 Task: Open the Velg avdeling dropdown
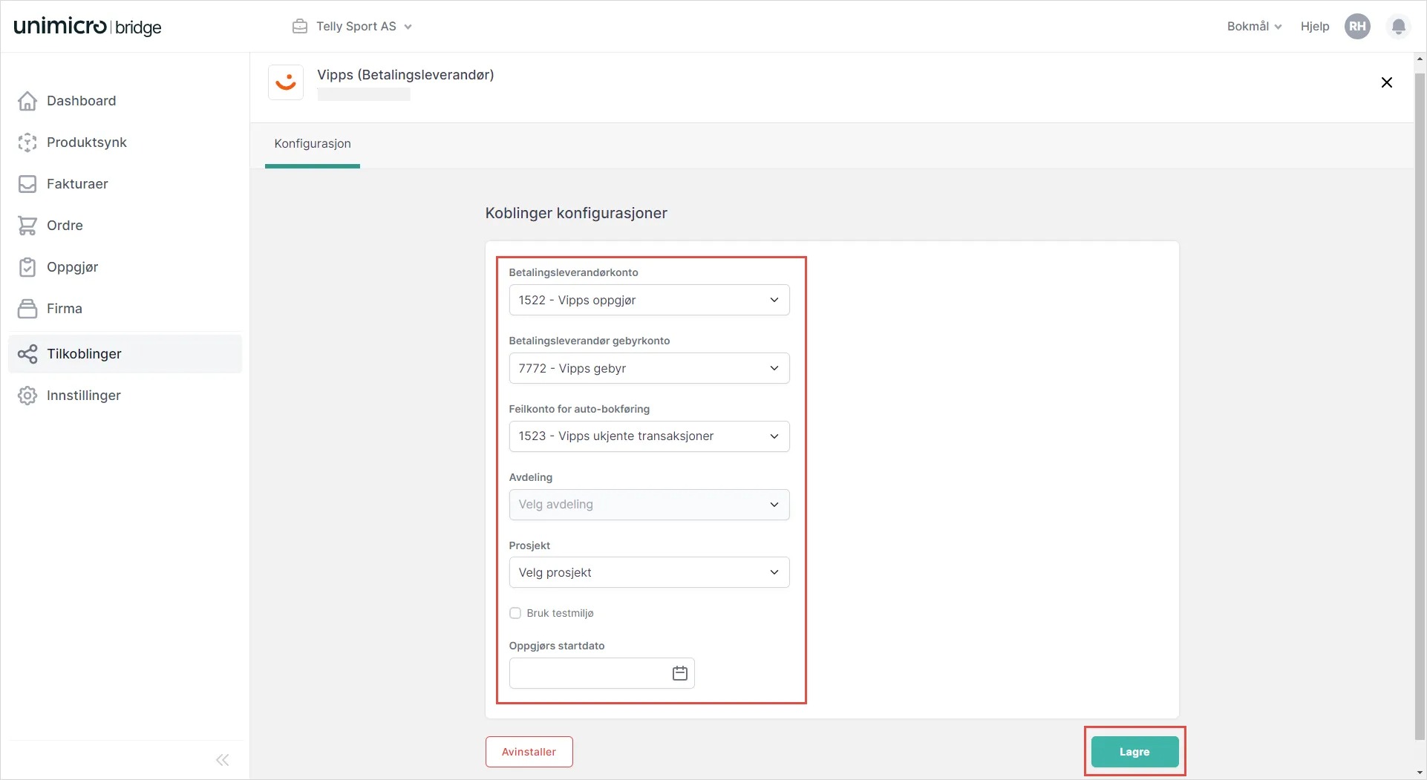click(650, 505)
